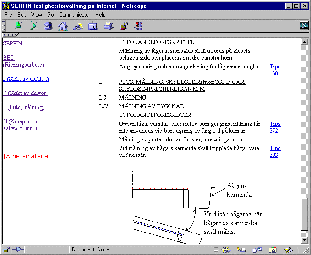Go to the Home page icon

pyautogui.click(x=63, y=26)
